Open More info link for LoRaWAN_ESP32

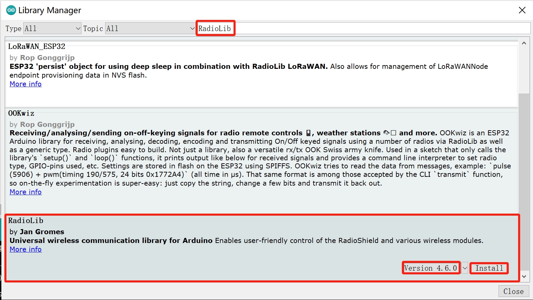pos(26,84)
